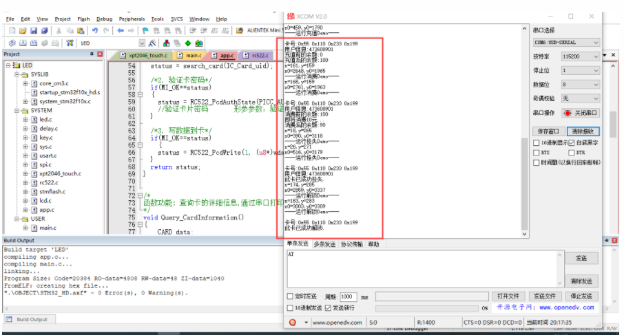Click the Undo arrow icon
The height and width of the screenshot is (335, 624).
(95, 30)
